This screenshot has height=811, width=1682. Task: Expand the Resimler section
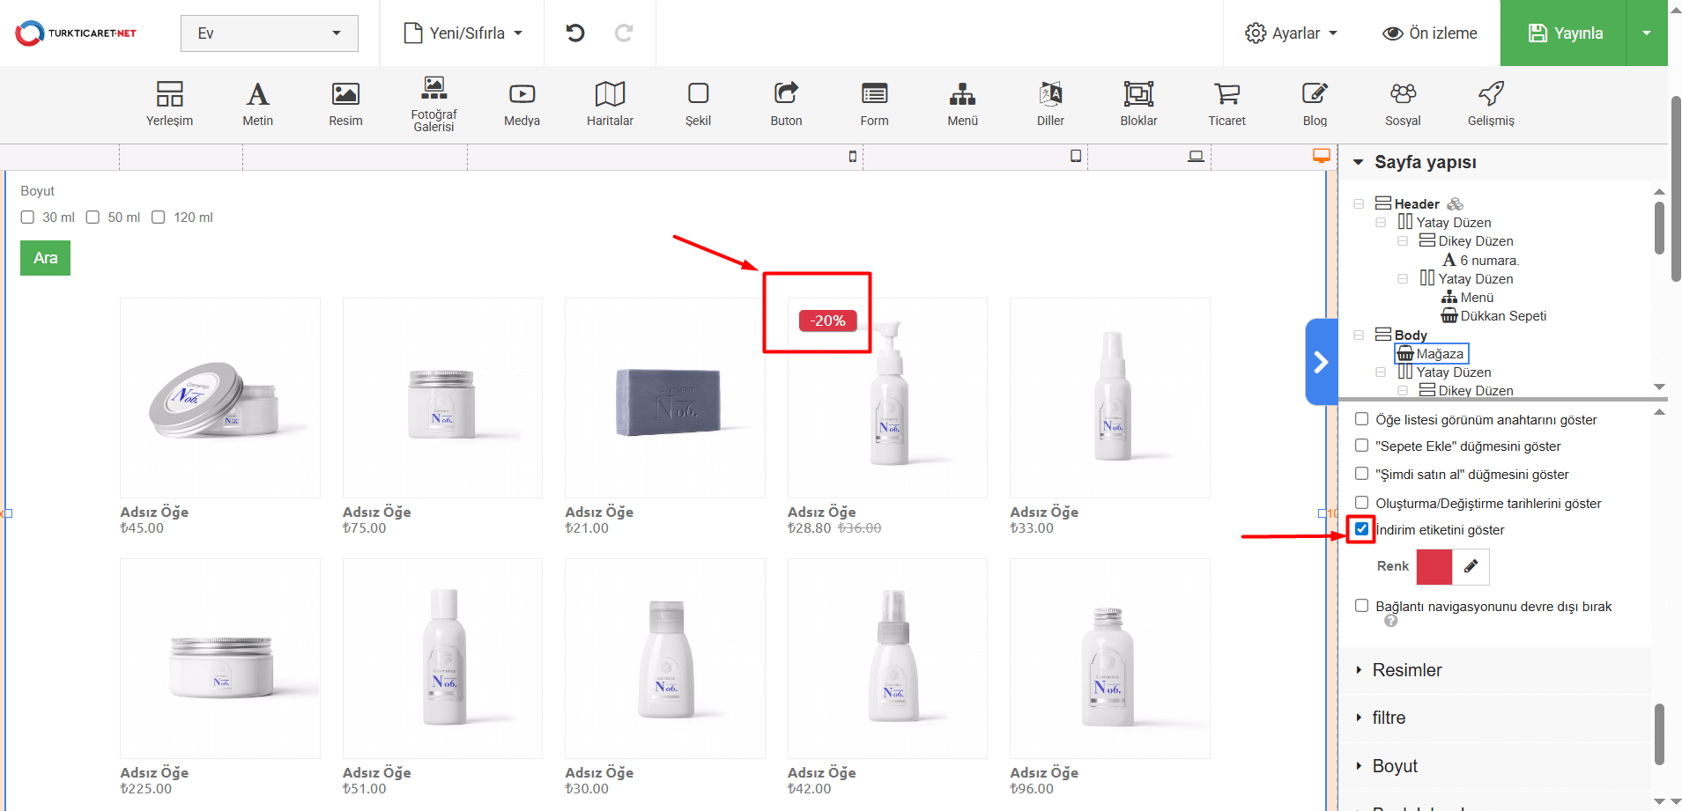point(1406,670)
